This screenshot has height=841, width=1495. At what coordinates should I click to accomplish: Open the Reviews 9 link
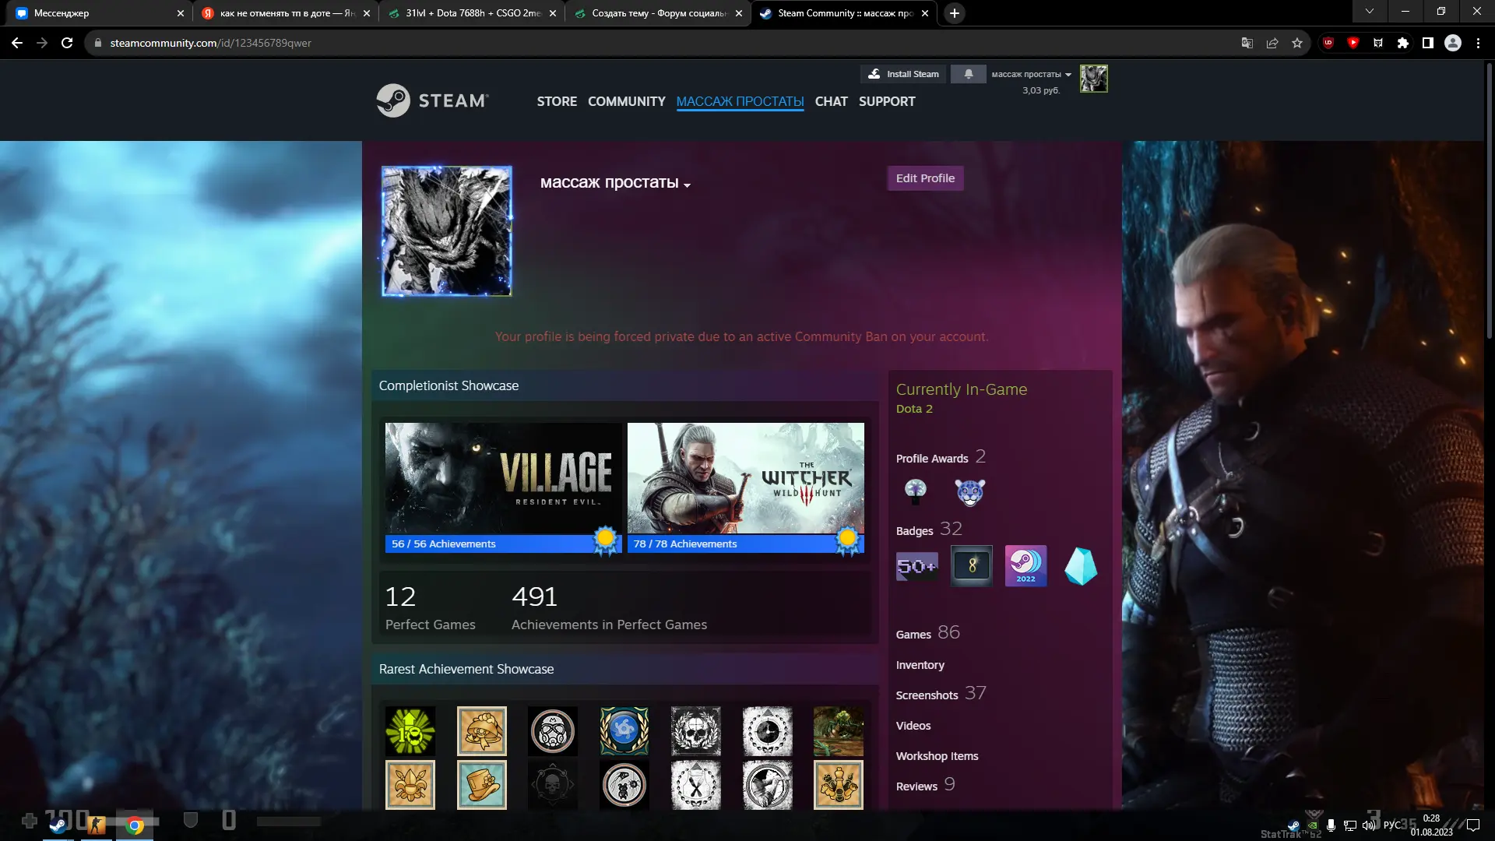(x=926, y=785)
